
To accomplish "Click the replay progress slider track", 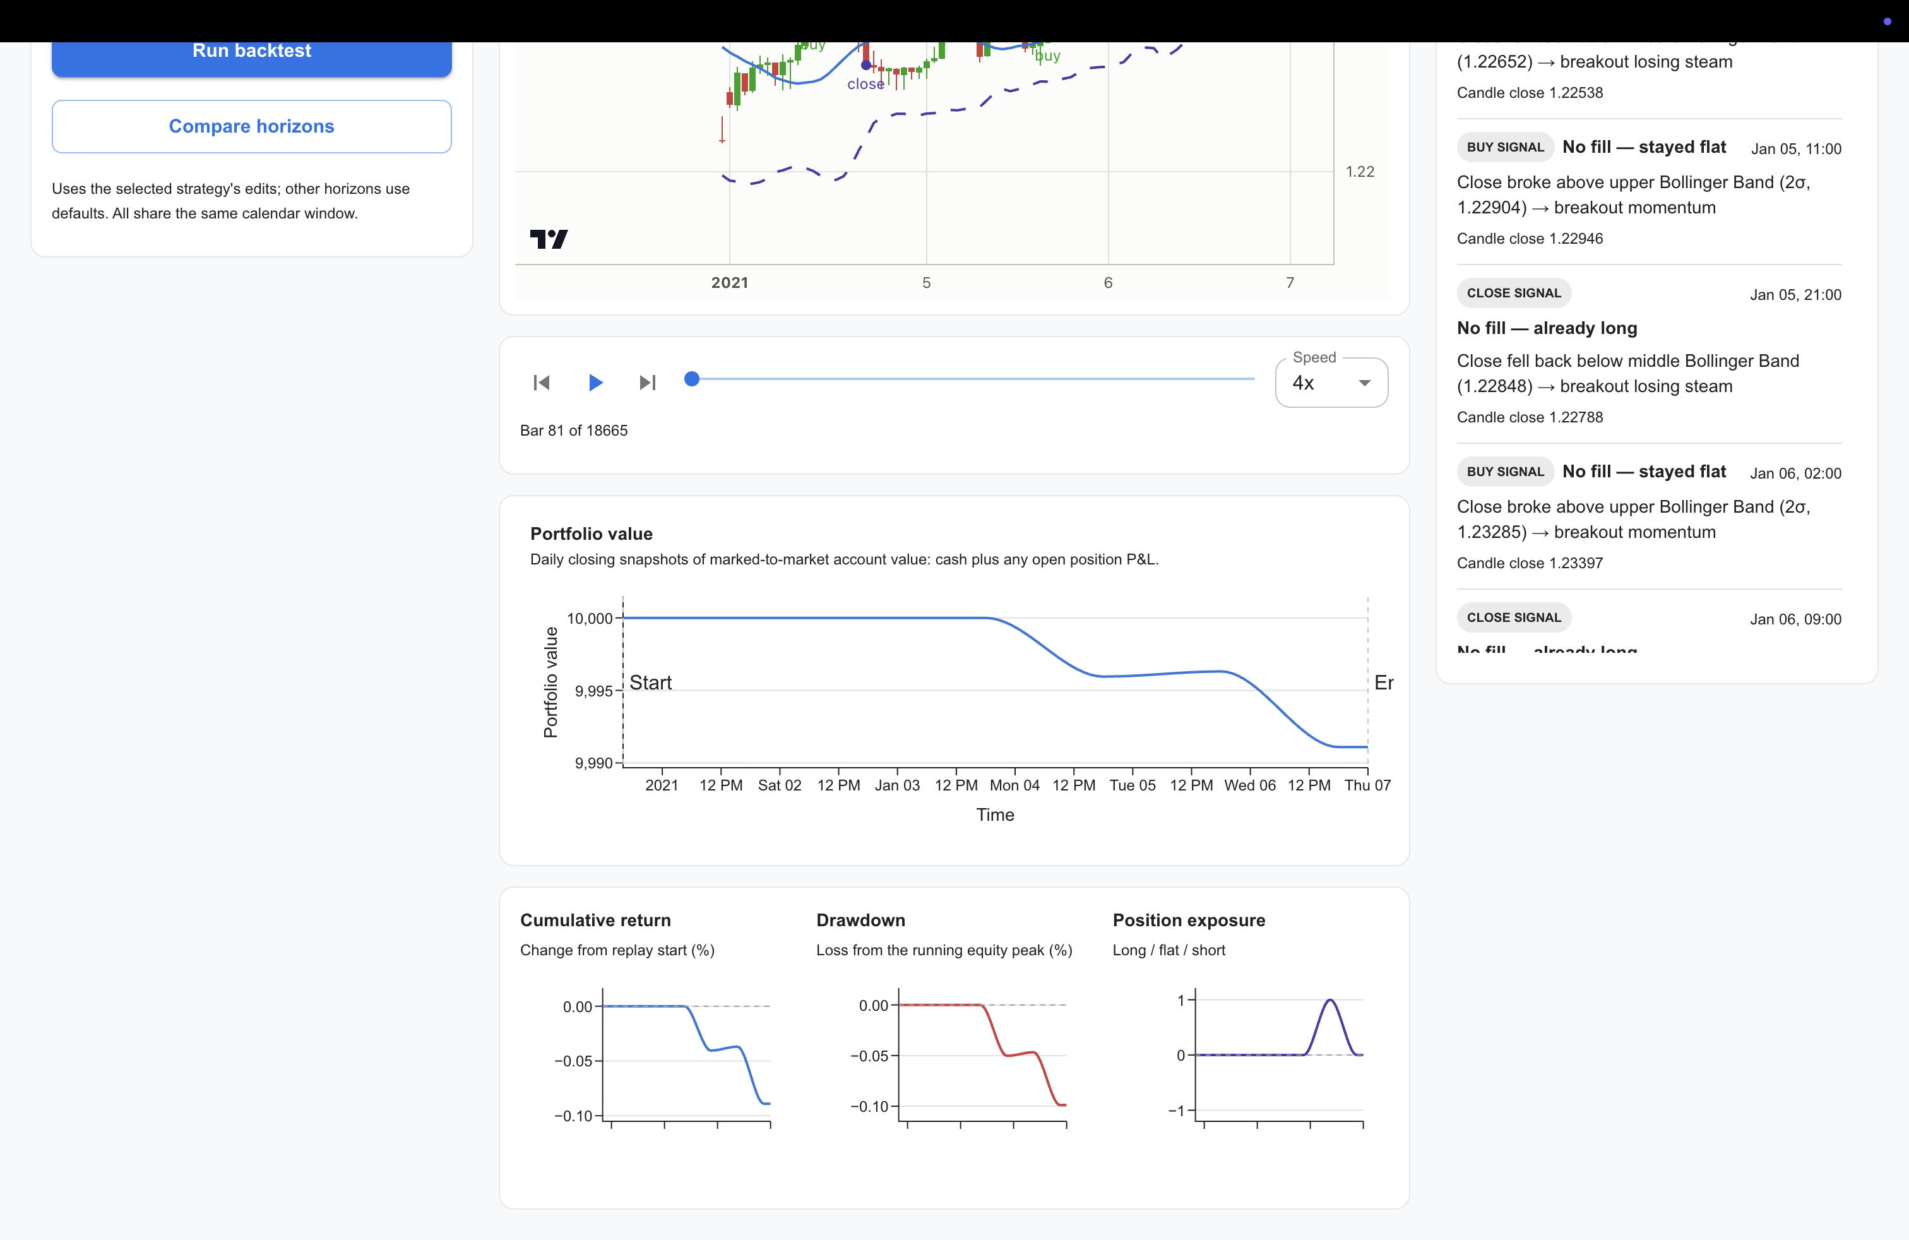I will click(973, 379).
